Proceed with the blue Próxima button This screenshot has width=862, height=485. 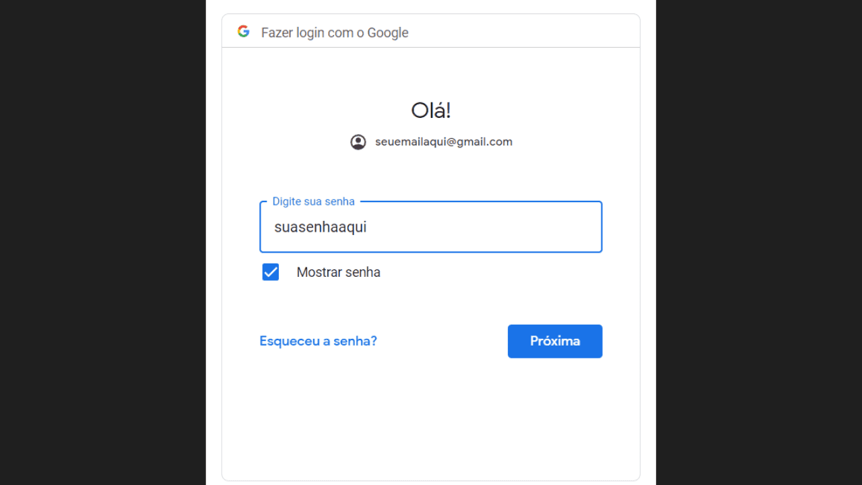[x=555, y=341]
